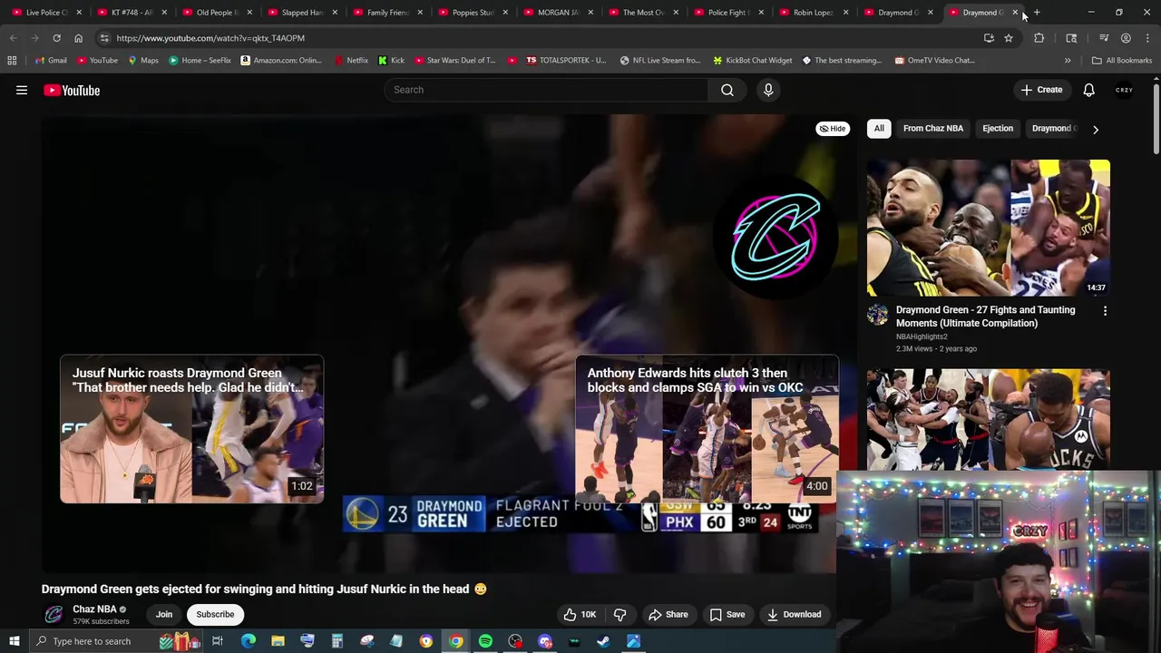This screenshot has height=653, width=1161.
Task: Subscribe to Chaz NBA channel
Action: [215, 614]
